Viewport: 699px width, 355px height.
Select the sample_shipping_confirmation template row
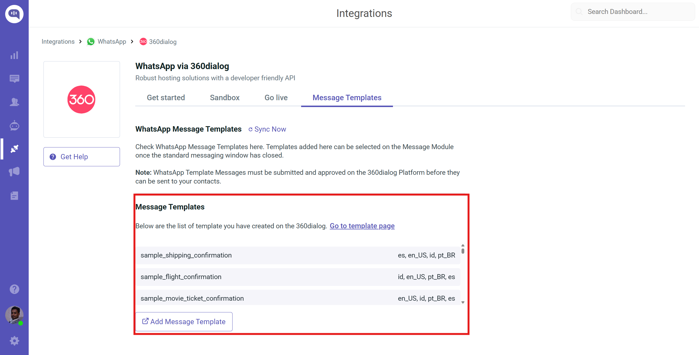click(298, 255)
